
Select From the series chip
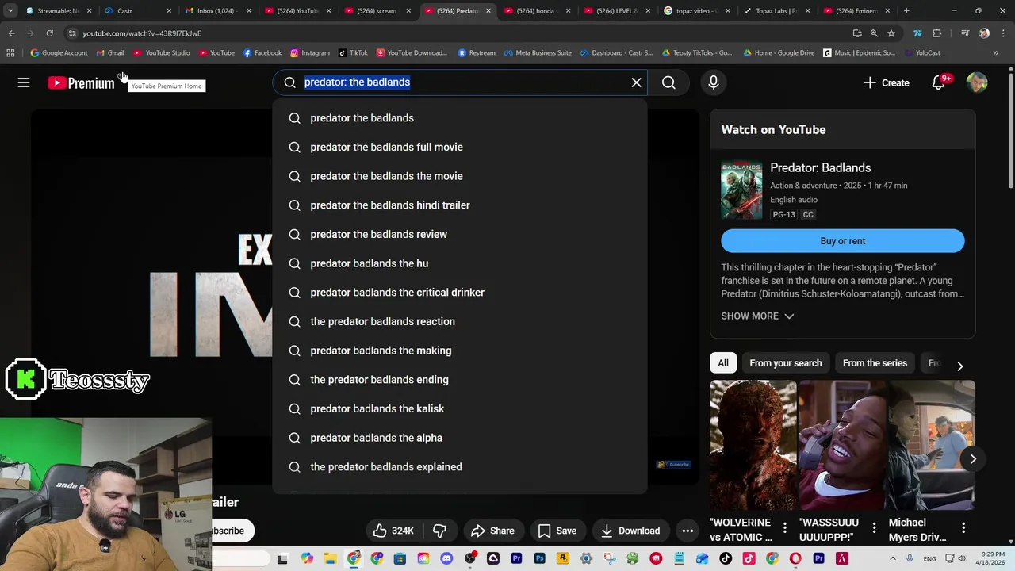click(875, 363)
